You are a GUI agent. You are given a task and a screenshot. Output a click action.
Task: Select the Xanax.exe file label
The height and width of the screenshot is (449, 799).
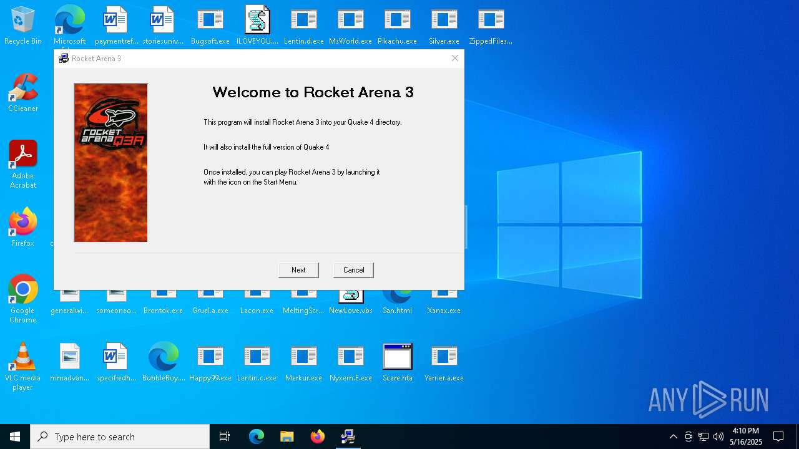pyautogui.click(x=444, y=311)
